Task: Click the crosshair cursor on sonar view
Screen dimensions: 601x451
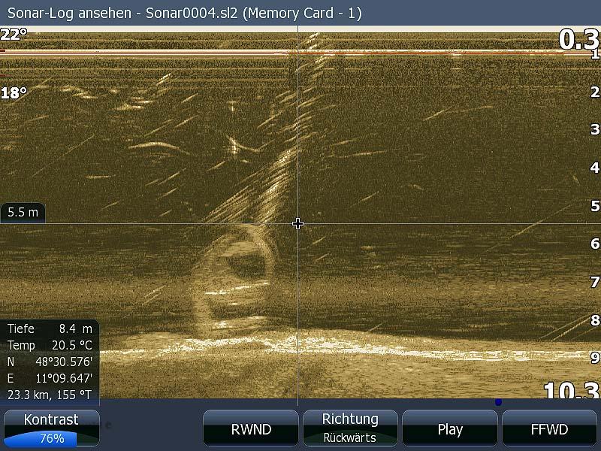Action: coord(298,224)
